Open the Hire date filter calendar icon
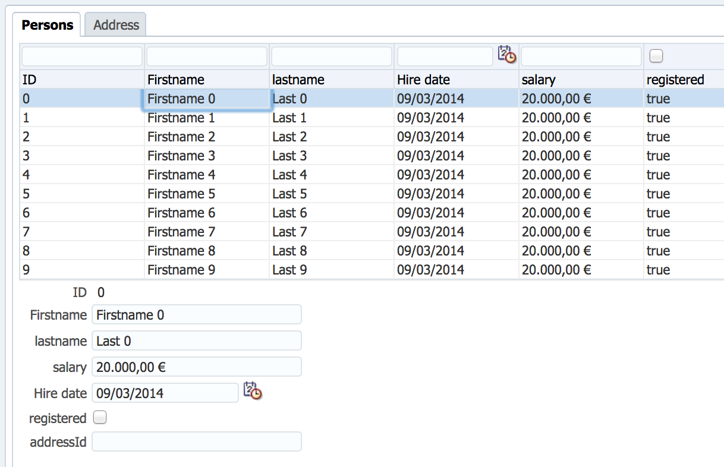 (507, 55)
